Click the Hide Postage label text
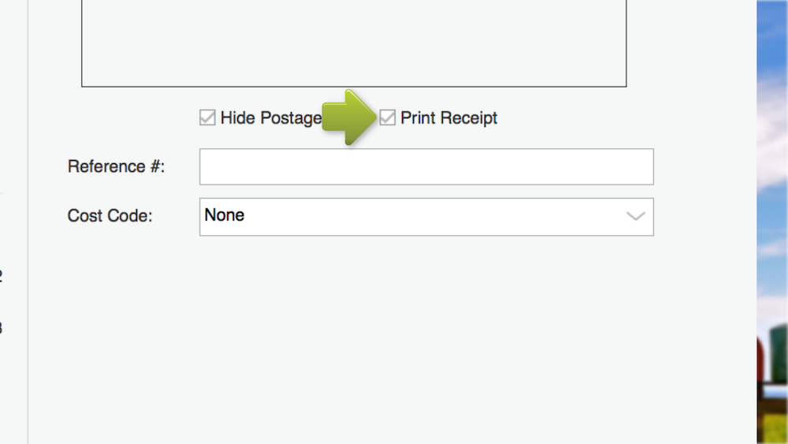This screenshot has width=788, height=444. point(270,118)
